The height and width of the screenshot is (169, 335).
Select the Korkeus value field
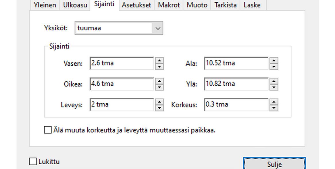[236, 105]
